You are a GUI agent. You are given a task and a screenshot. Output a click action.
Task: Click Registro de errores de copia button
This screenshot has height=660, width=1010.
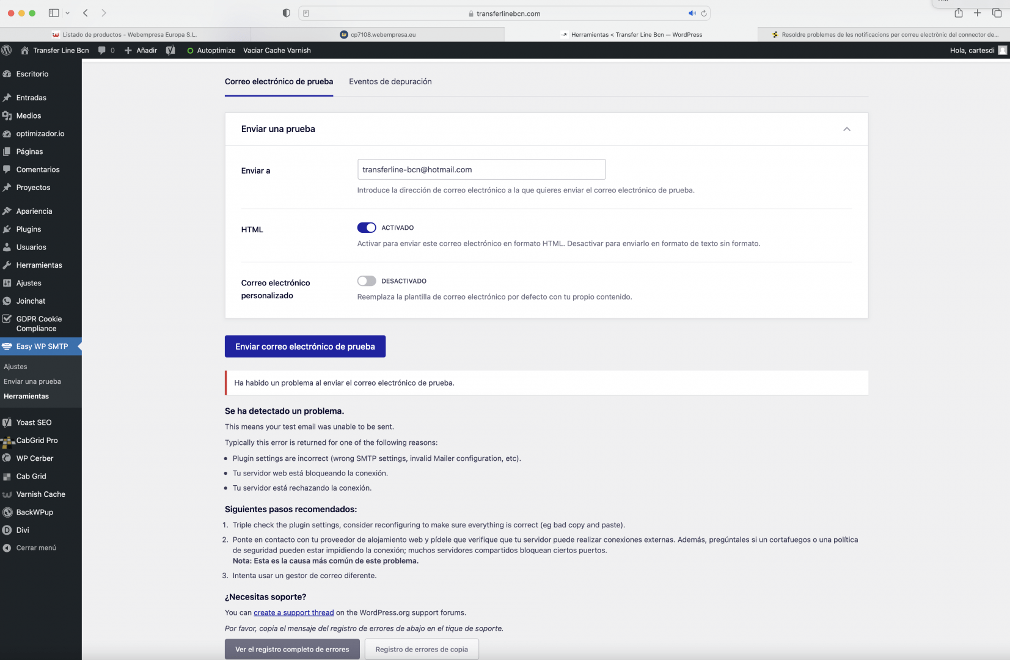422,649
